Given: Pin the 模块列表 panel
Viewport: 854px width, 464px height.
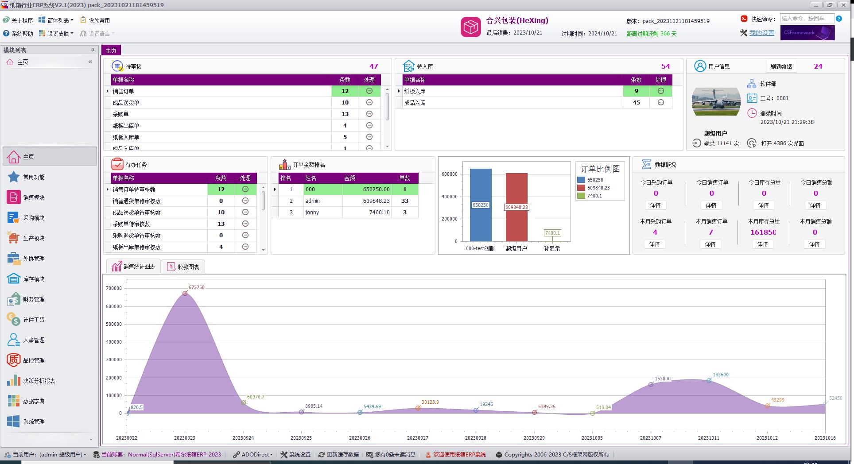Looking at the screenshot, I should click(x=93, y=50).
